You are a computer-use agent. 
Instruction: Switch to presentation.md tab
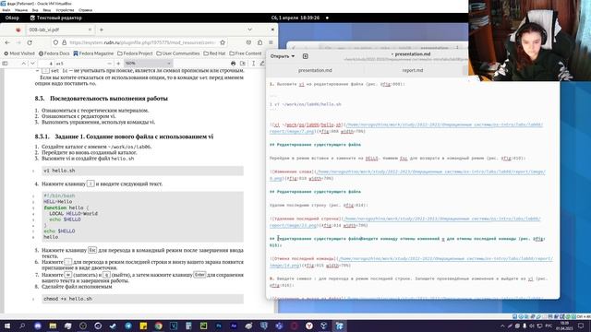[x=315, y=70]
